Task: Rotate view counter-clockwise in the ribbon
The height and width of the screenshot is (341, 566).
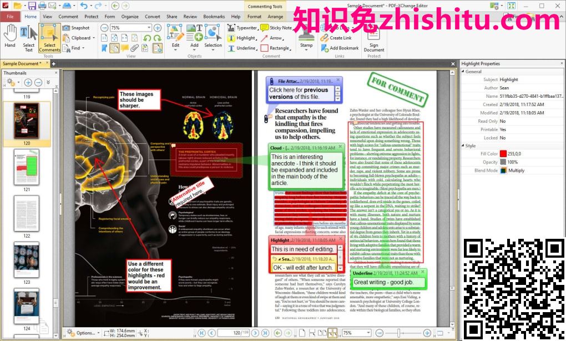Action: pyautogui.click(x=147, y=38)
